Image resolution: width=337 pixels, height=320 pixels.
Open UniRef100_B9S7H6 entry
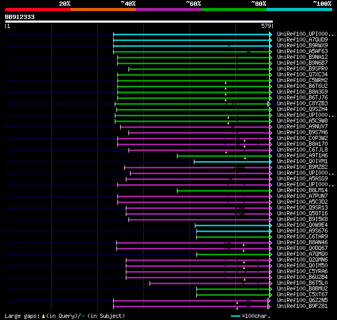pyautogui.click(x=302, y=133)
